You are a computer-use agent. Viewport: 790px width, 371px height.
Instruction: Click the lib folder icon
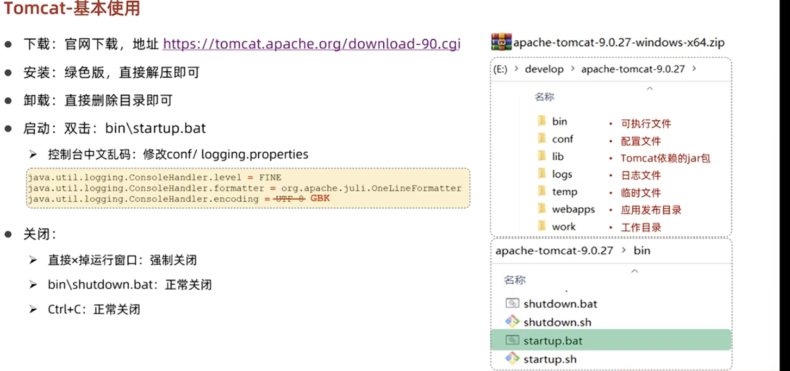coord(541,156)
